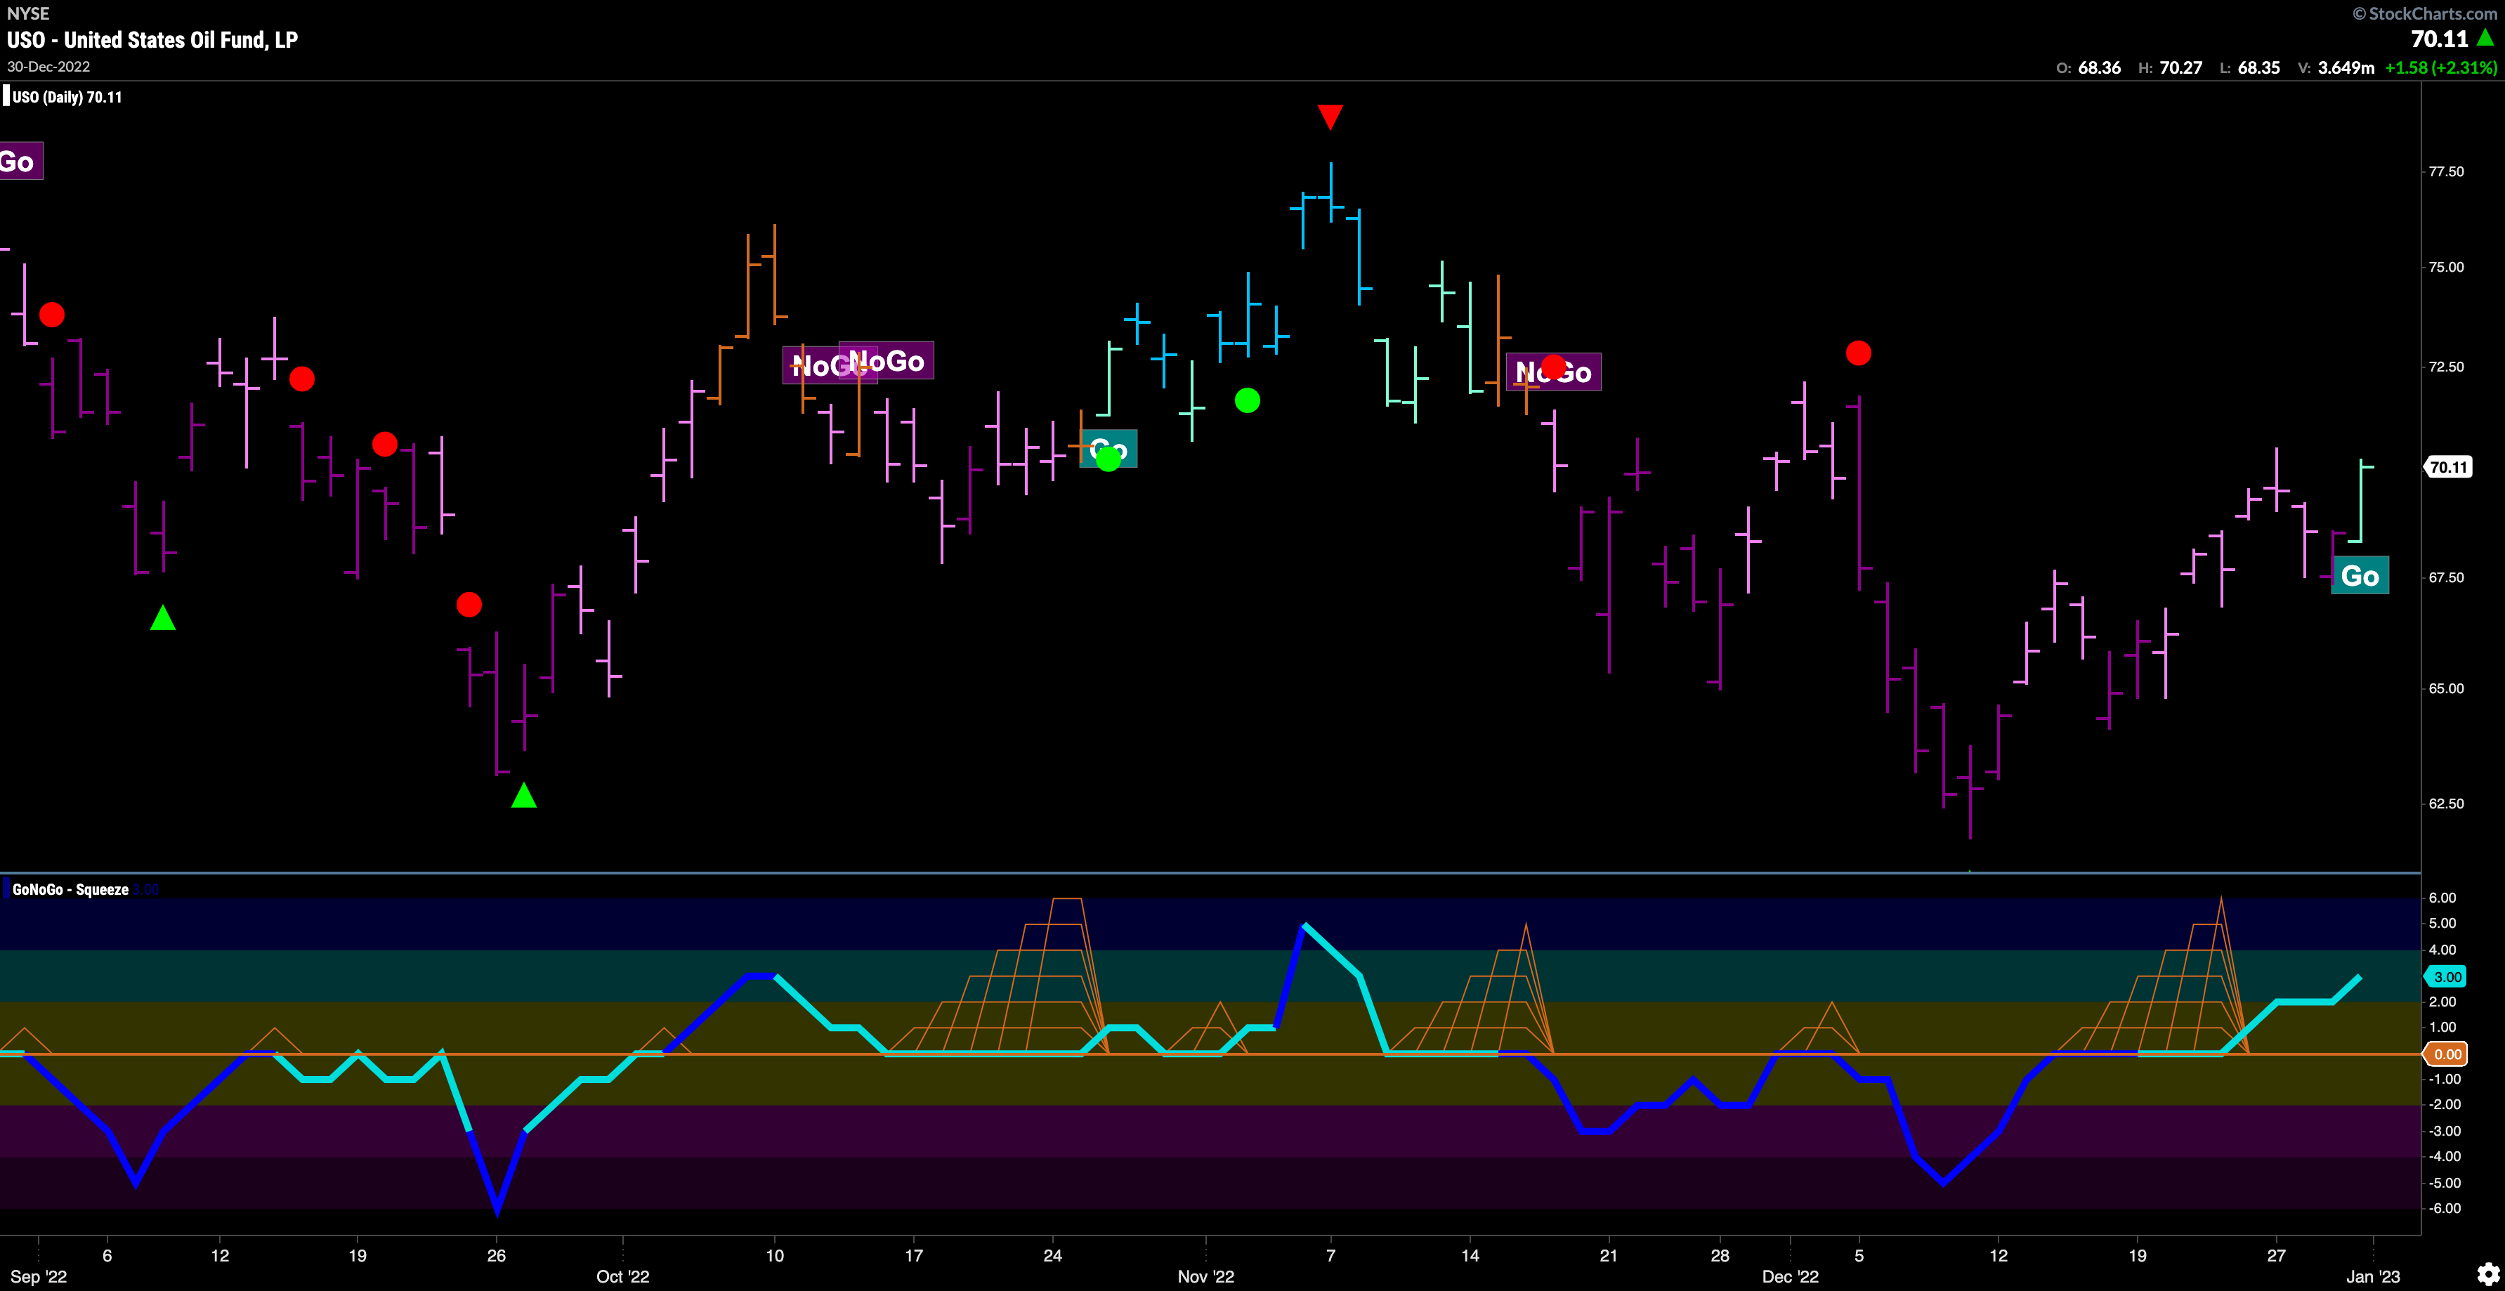This screenshot has width=2505, height=1291.
Task: Click the current price tag 70.11 on axis
Action: pos(2447,466)
